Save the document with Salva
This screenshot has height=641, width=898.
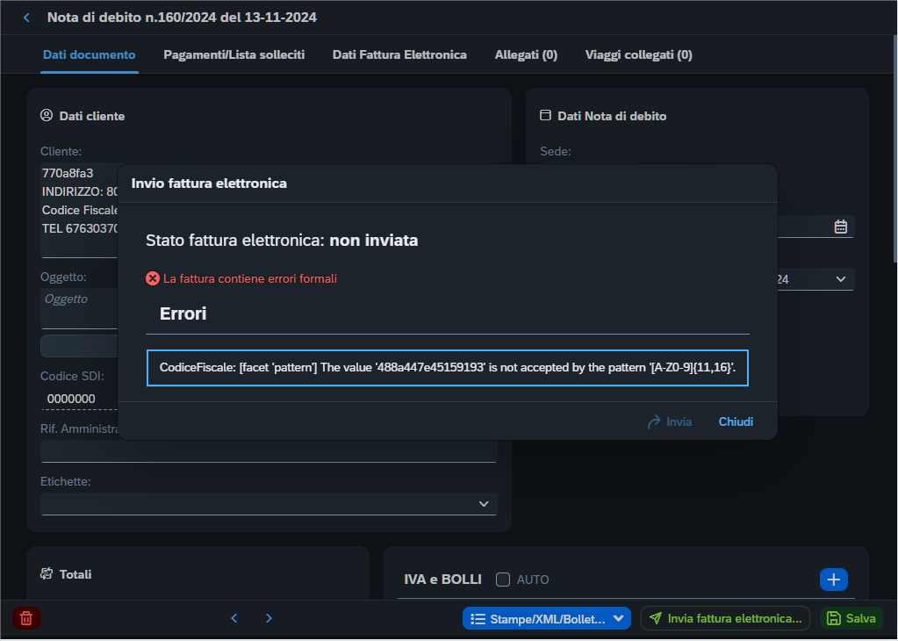pyautogui.click(x=851, y=619)
